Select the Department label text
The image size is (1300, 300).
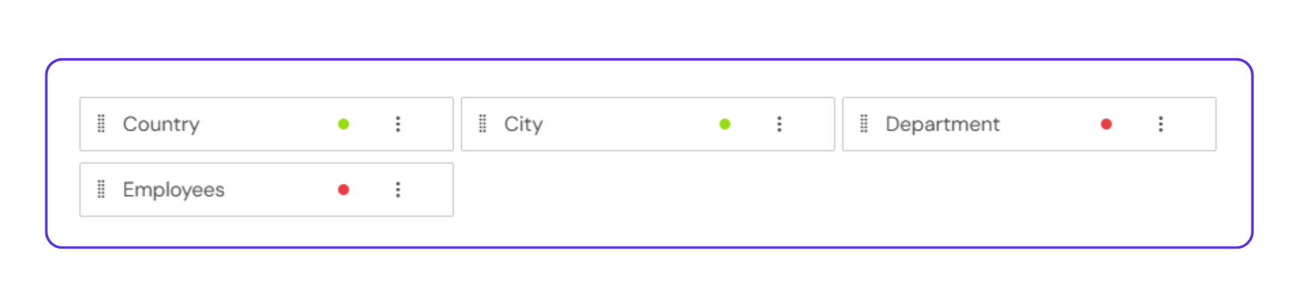(942, 124)
